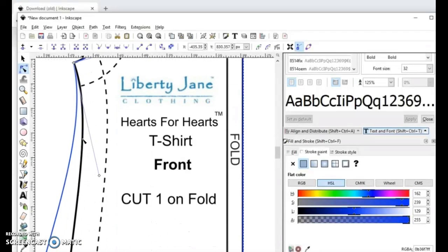The width and height of the screenshot is (448, 252).
Task: Select the Text tool in toolbox
Action: (x=23, y=195)
